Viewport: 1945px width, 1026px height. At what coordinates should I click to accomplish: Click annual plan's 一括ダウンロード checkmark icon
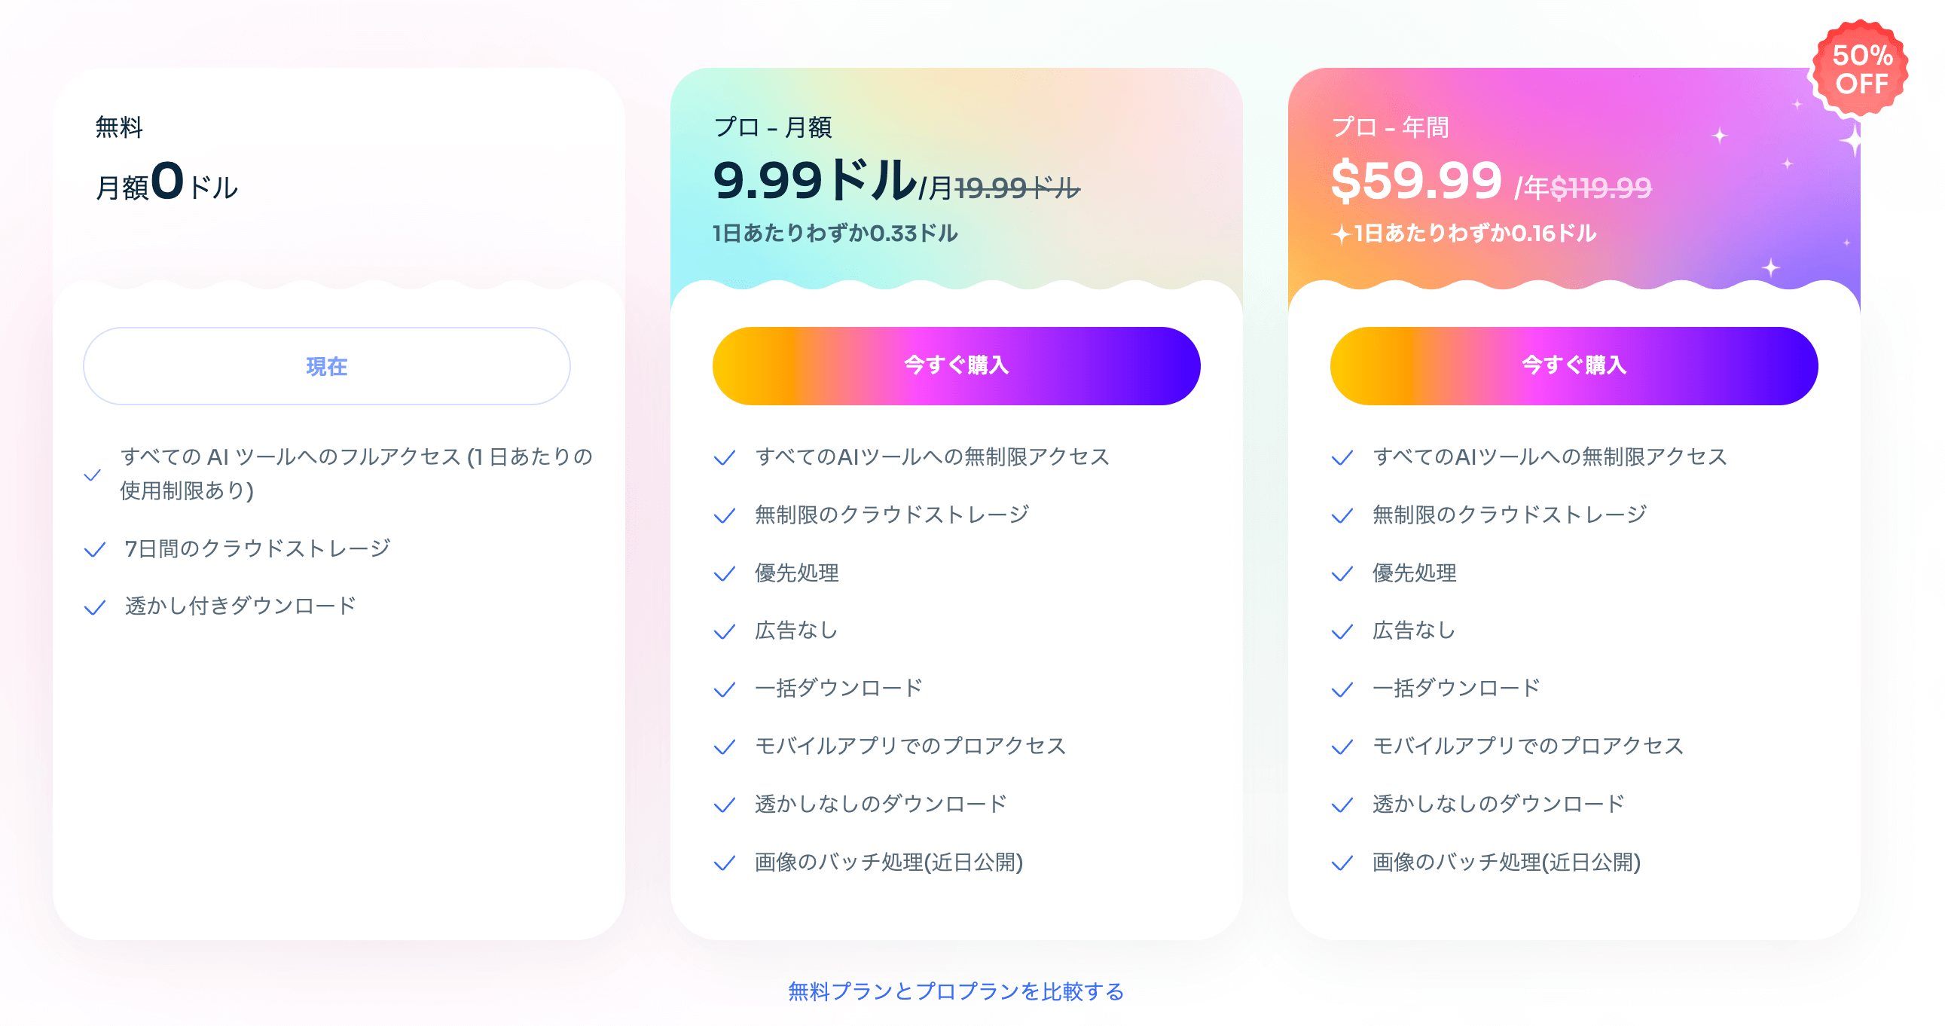click(1342, 689)
